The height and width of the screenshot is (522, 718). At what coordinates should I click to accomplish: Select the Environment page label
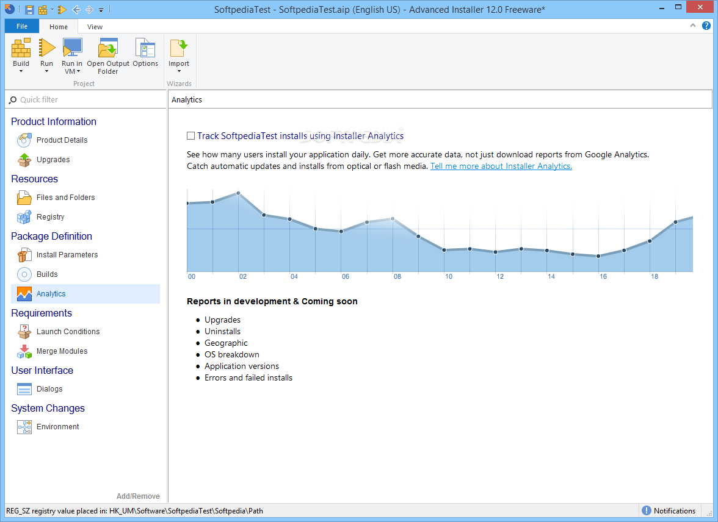pos(57,427)
